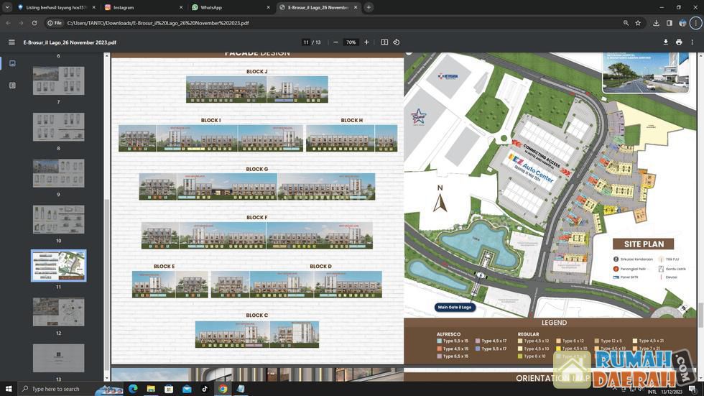This screenshot has height=396, width=704.
Task: Print the PDF document
Action: pyautogui.click(x=679, y=42)
